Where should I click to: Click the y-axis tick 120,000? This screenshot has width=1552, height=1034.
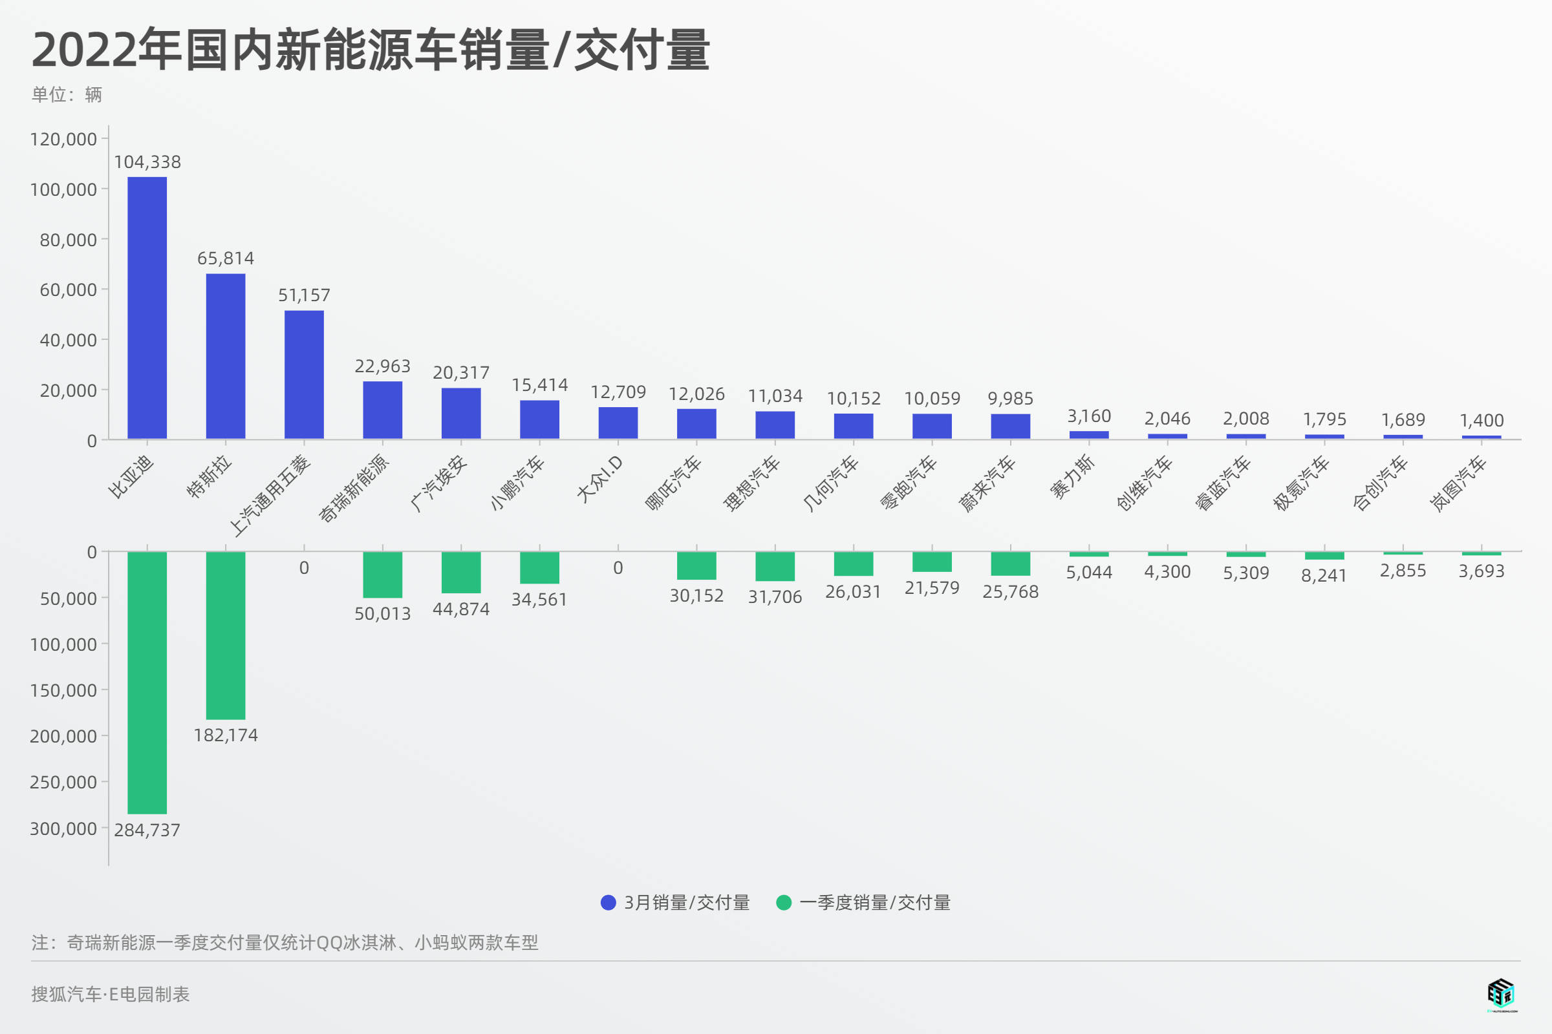point(63,139)
